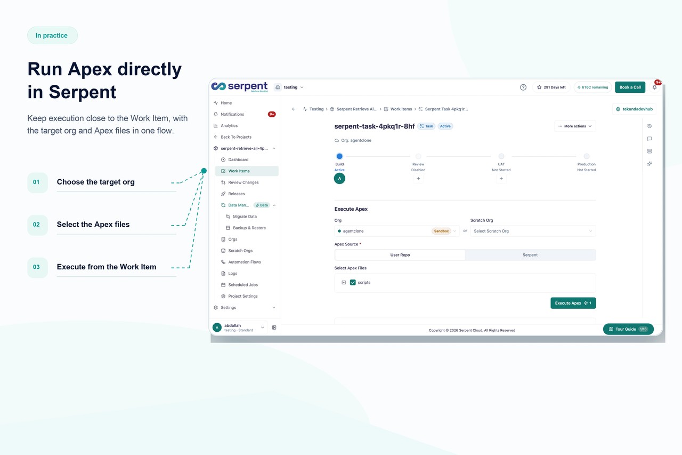This screenshot has height=455, width=682.
Task: Open the bell notifications in the top bar
Action: (655, 87)
